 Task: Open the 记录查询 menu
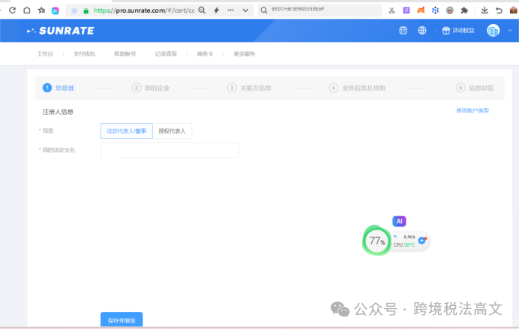coord(166,53)
